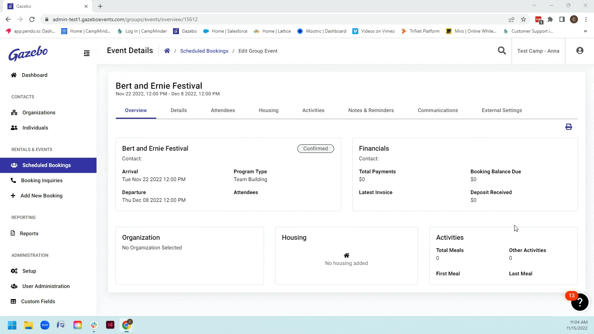Click the user profile avatar icon
The image size is (594, 334).
(x=580, y=50)
